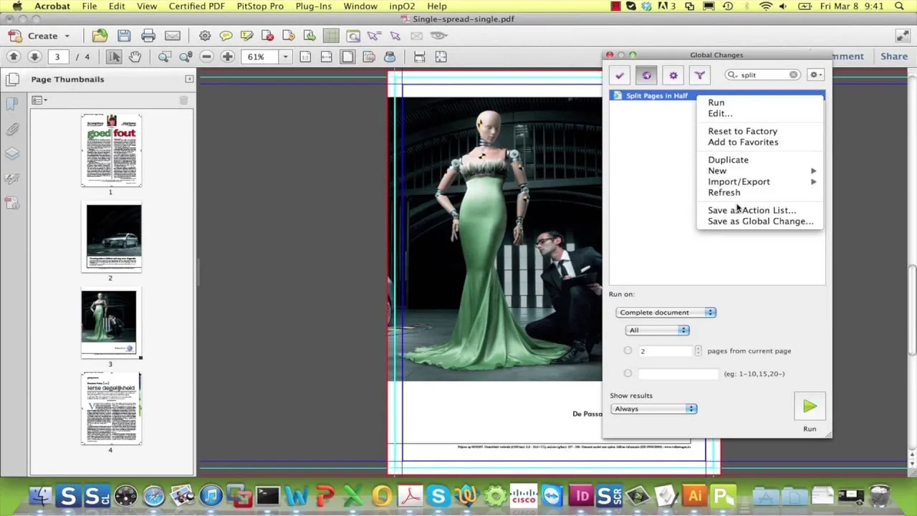This screenshot has height=516, width=917.
Task: Open the 'Complete document' dropdown
Action: [666, 312]
